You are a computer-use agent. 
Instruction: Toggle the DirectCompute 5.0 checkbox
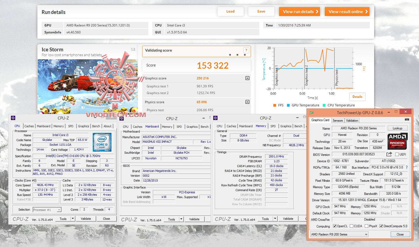point(381,226)
